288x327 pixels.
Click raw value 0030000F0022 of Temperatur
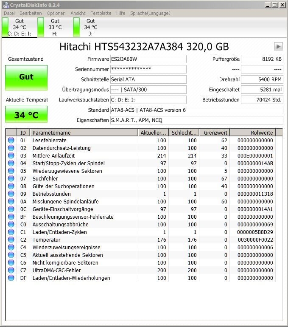point(255,240)
